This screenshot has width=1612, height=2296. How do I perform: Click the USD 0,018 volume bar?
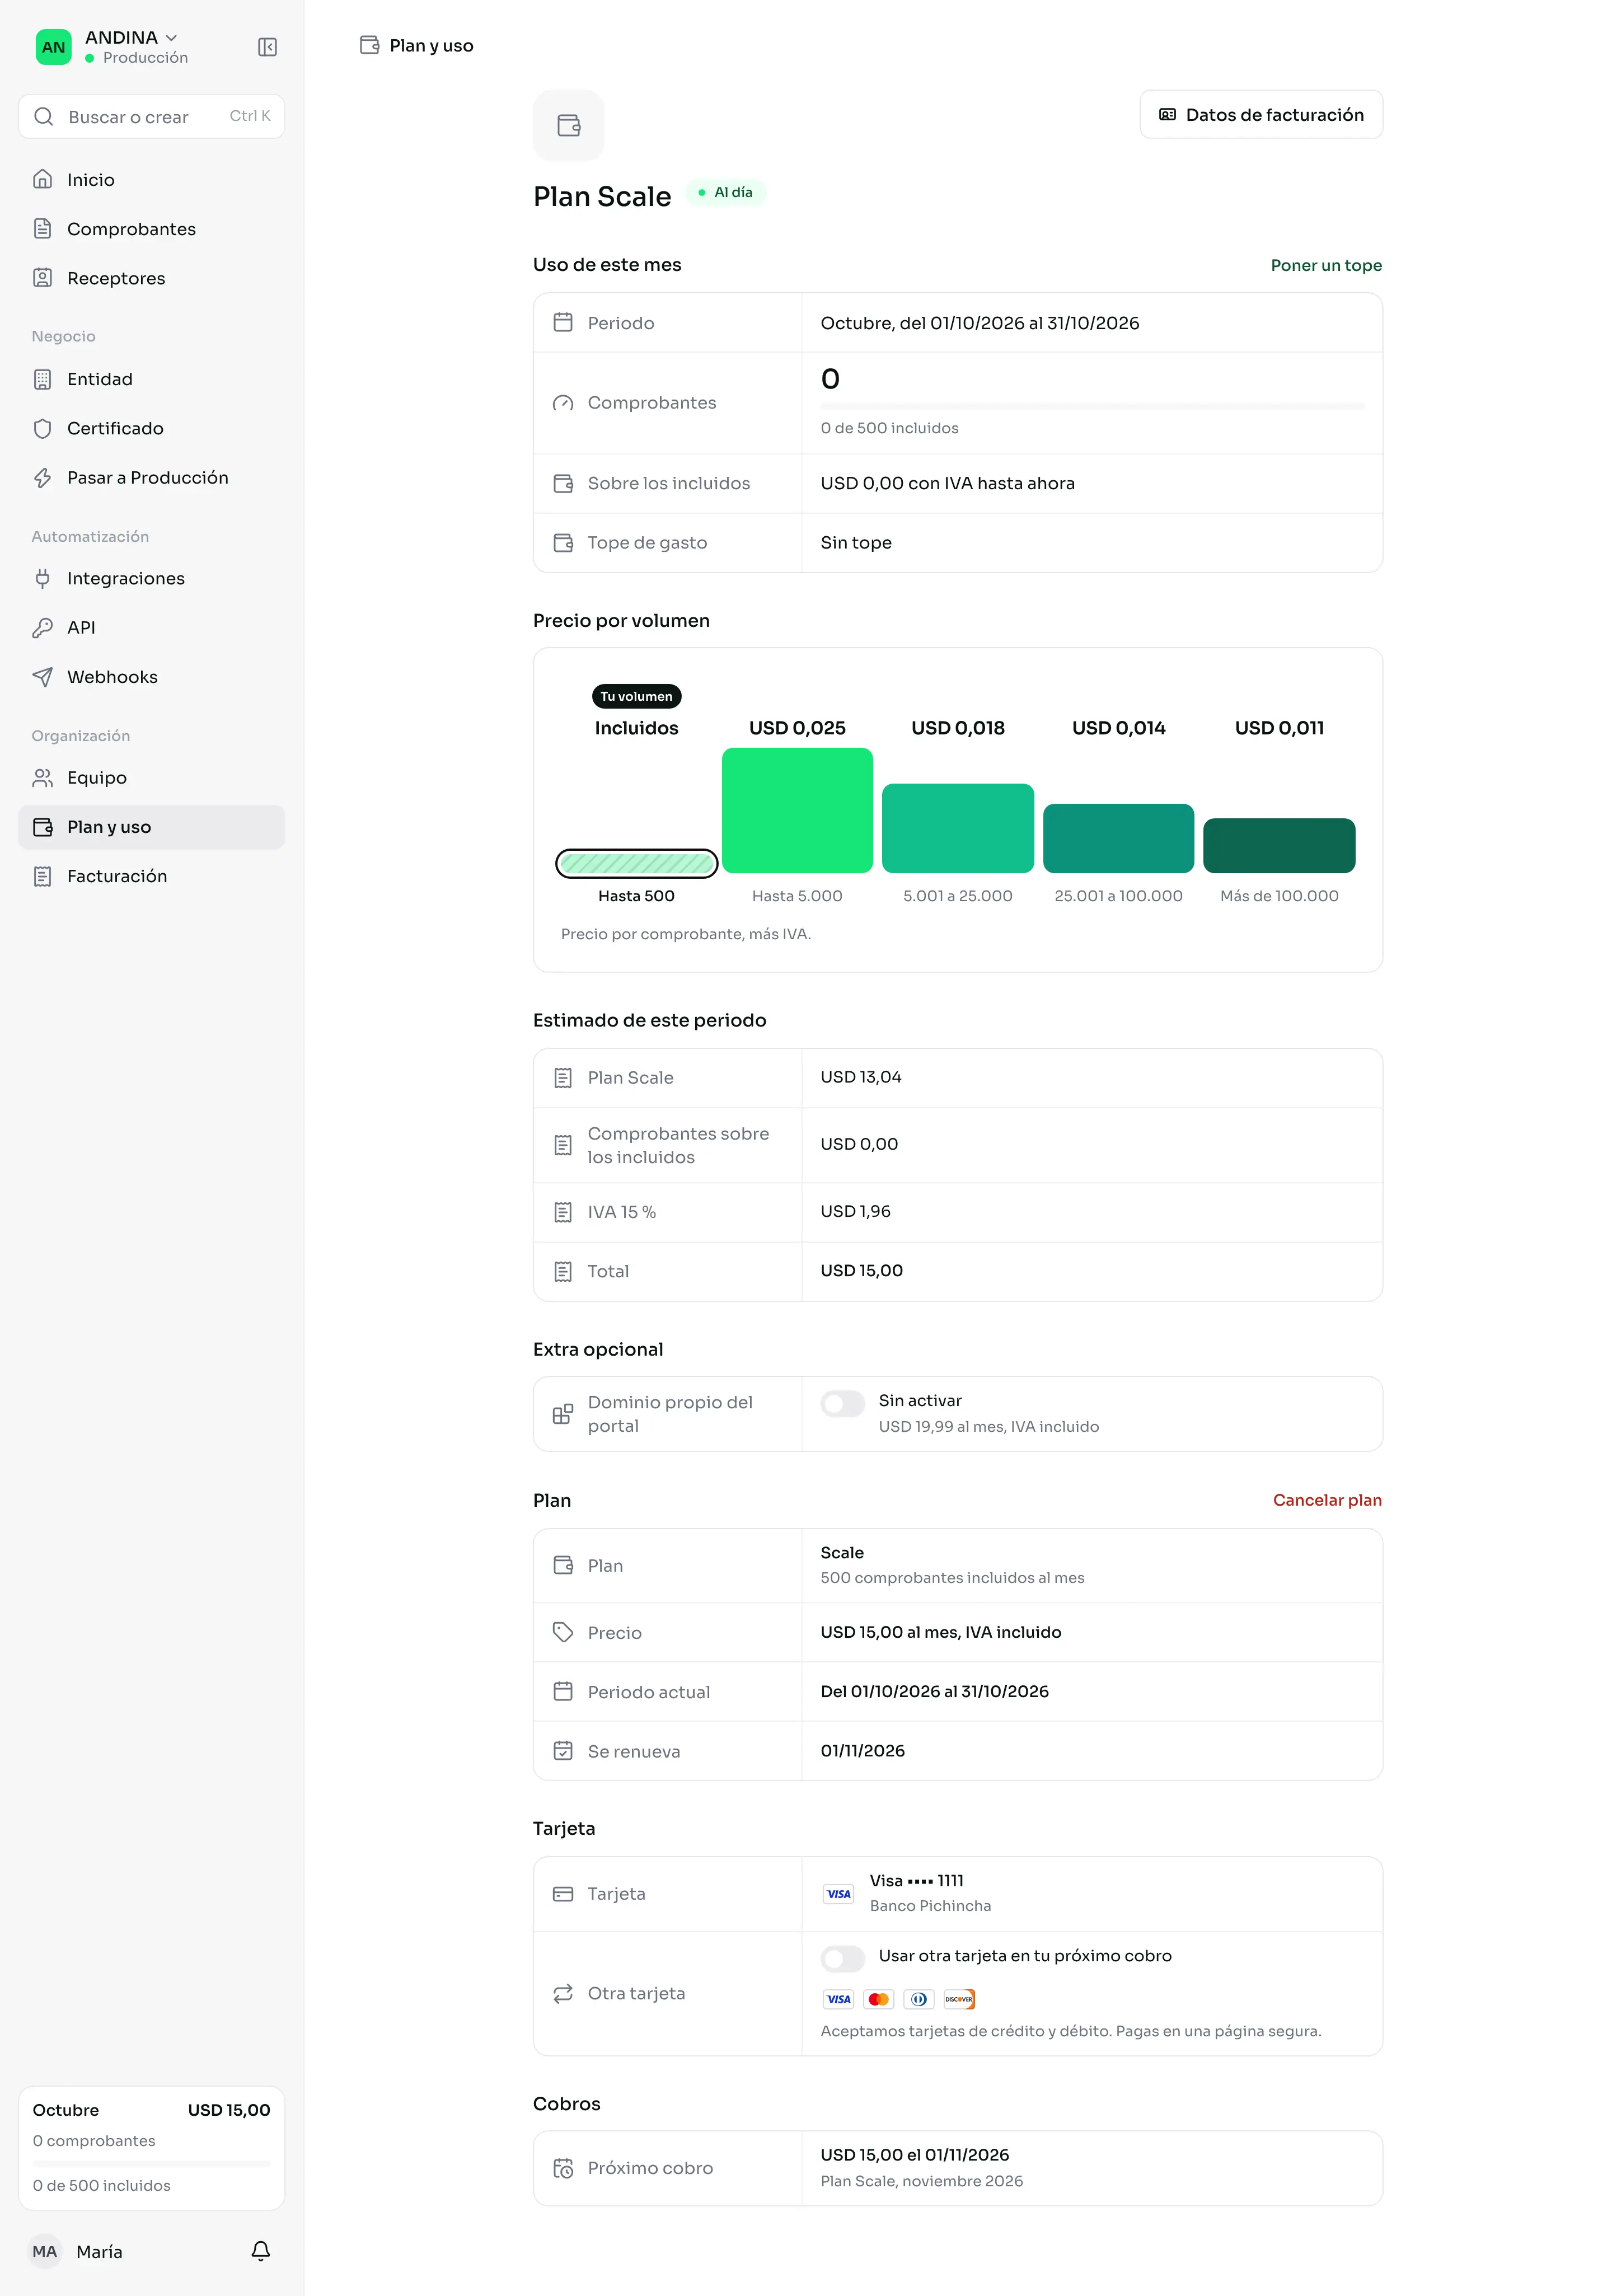[x=958, y=828]
